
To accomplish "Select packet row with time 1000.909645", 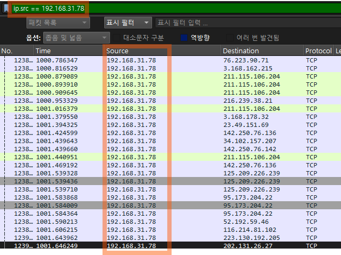I will 170,93.
